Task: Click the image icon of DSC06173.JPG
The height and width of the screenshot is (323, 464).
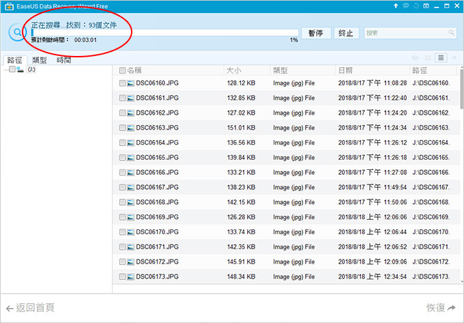Action: 130,277
